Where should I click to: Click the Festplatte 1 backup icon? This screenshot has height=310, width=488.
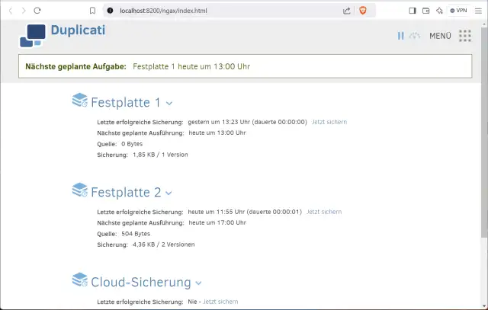(80, 101)
